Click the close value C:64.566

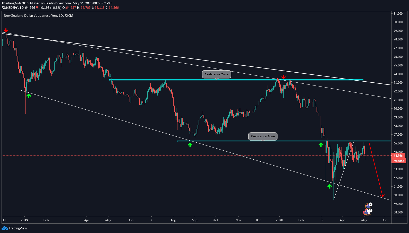[x=112, y=8]
